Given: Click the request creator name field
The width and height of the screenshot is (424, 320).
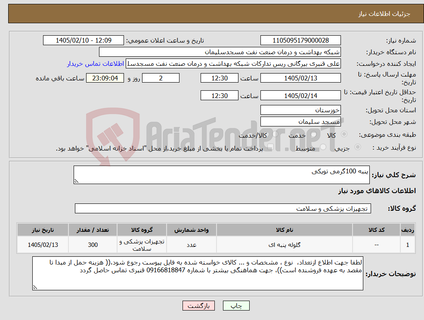Looking at the screenshot, I should point(233,64).
